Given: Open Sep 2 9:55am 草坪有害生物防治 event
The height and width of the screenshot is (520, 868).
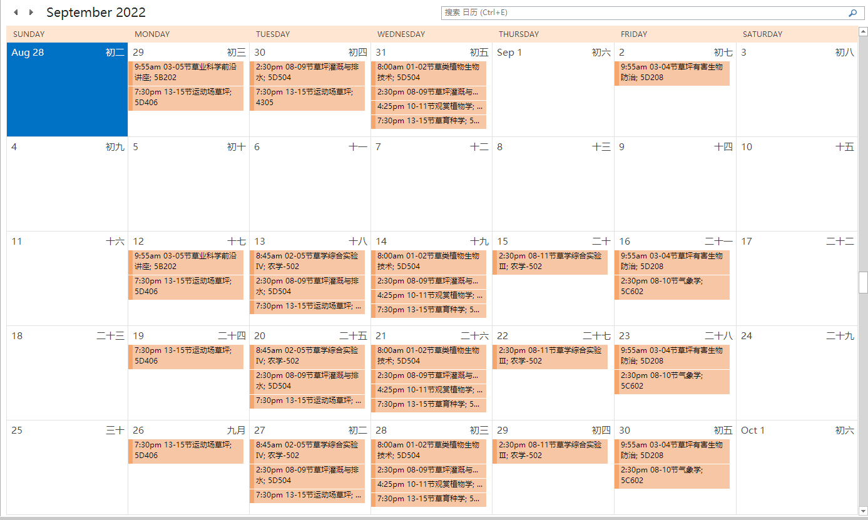Looking at the screenshot, I should [672, 73].
